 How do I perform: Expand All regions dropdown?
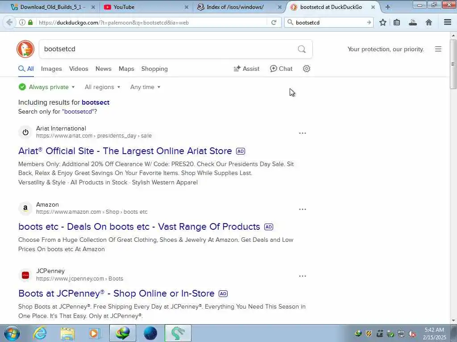(102, 87)
